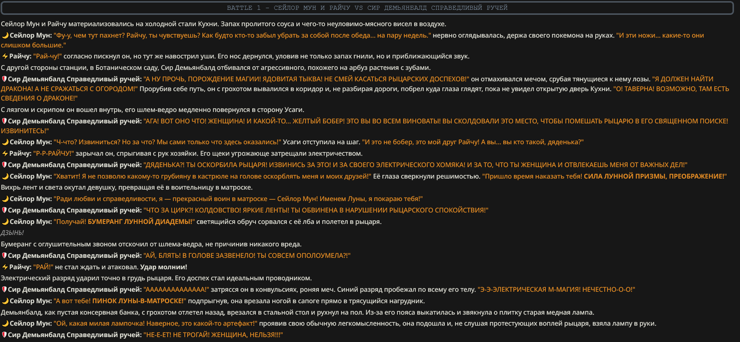Click the shield icon before "НЕ-Е-ЕТ! НЕ ТРОГАЙ!"

pyautogui.click(x=4, y=335)
